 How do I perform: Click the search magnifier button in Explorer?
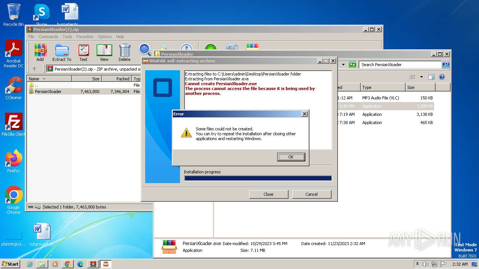point(445,65)
